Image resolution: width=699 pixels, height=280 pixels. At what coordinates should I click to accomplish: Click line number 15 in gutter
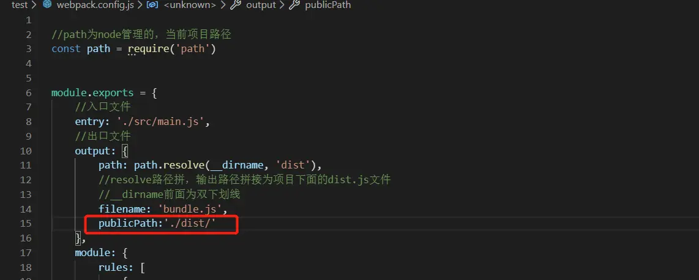pyautogui.click(x=26, y=223)
